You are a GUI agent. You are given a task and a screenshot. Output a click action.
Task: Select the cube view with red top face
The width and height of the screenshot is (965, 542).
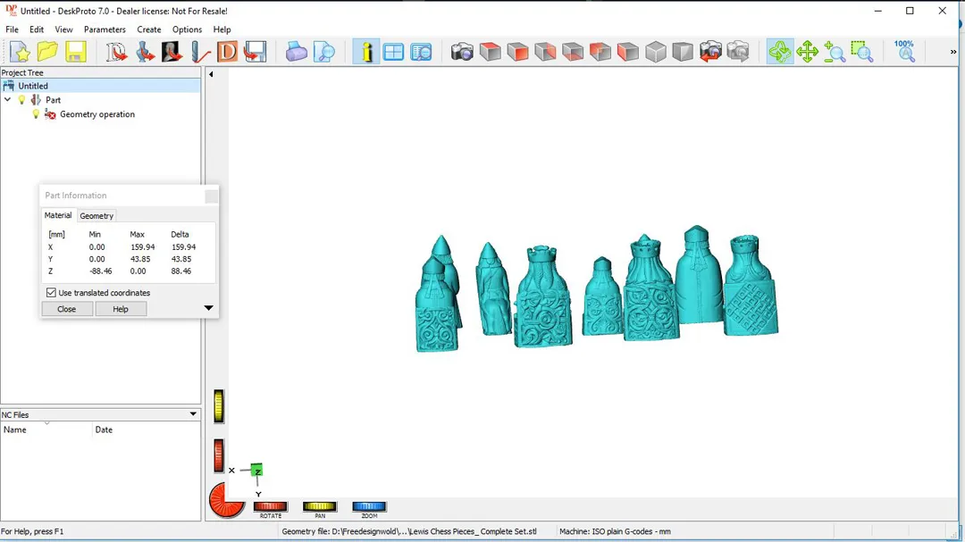coord(490,52)
